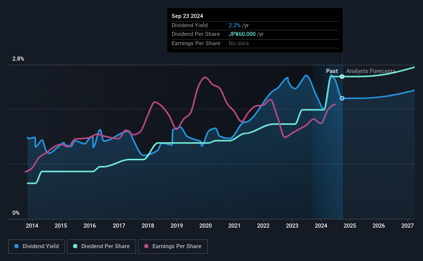This screenshot has width=423, height=261.
Task: Toggle the Dividend Per Share legend series
Action: click(101, 246)
